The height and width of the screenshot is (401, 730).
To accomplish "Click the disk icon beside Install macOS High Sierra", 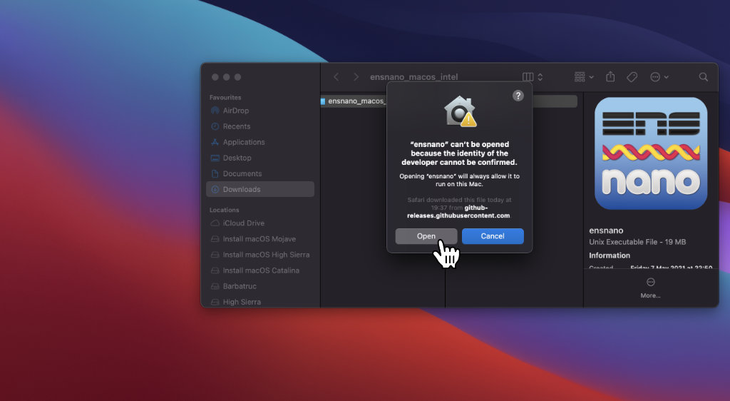I will 215,255.
